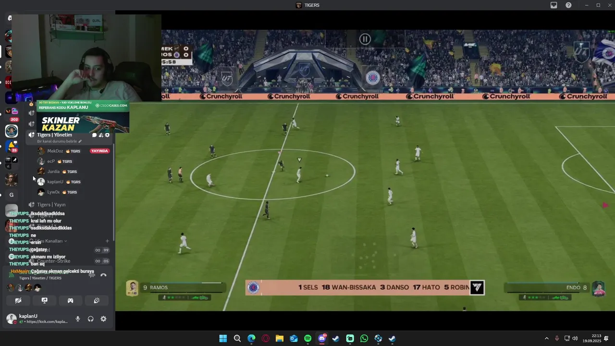This screenshot has width=615, height=346.
Task: Open Windows Start menu
Action: coord(223,338)
